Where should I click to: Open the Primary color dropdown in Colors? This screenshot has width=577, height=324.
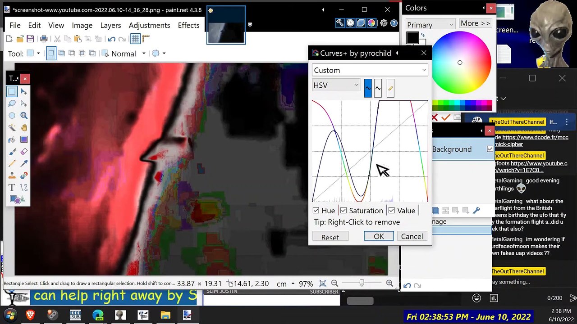coord(430,25)
